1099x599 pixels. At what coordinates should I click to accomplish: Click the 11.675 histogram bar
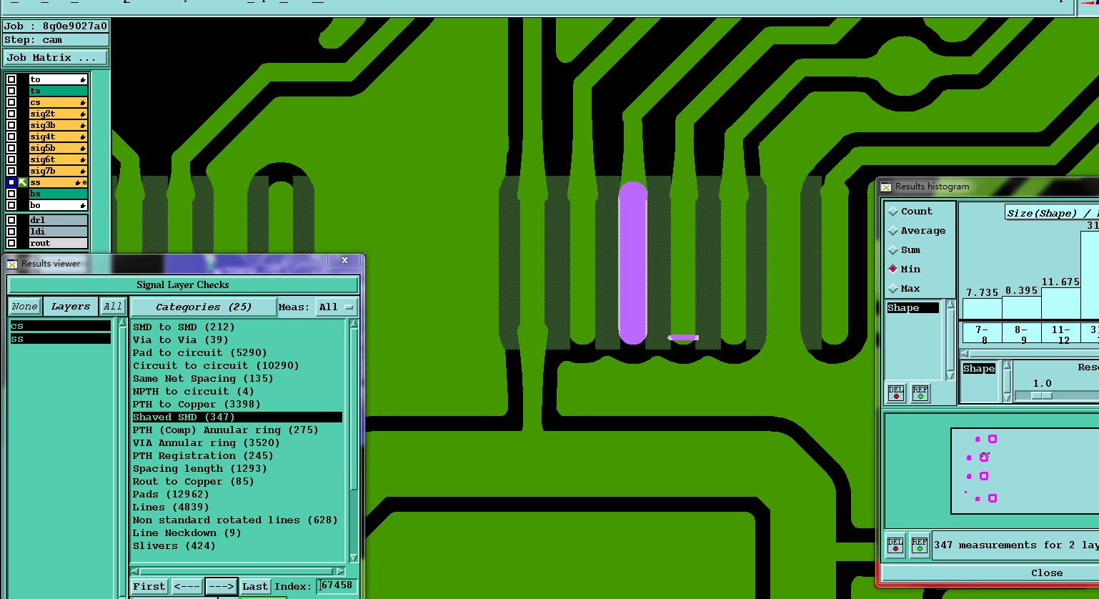pyautogui.click(x=1061, y=302)
